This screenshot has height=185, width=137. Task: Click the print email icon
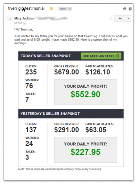click(125, 9)
